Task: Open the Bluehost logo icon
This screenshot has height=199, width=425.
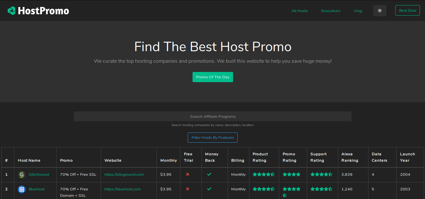Action: tap(22, 189)
